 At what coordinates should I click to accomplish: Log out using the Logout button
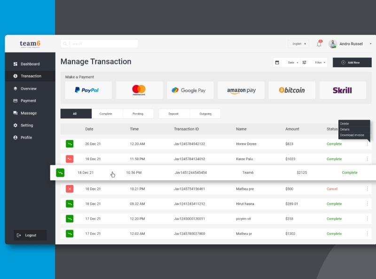pyautogui.click(x=30, y=235)
